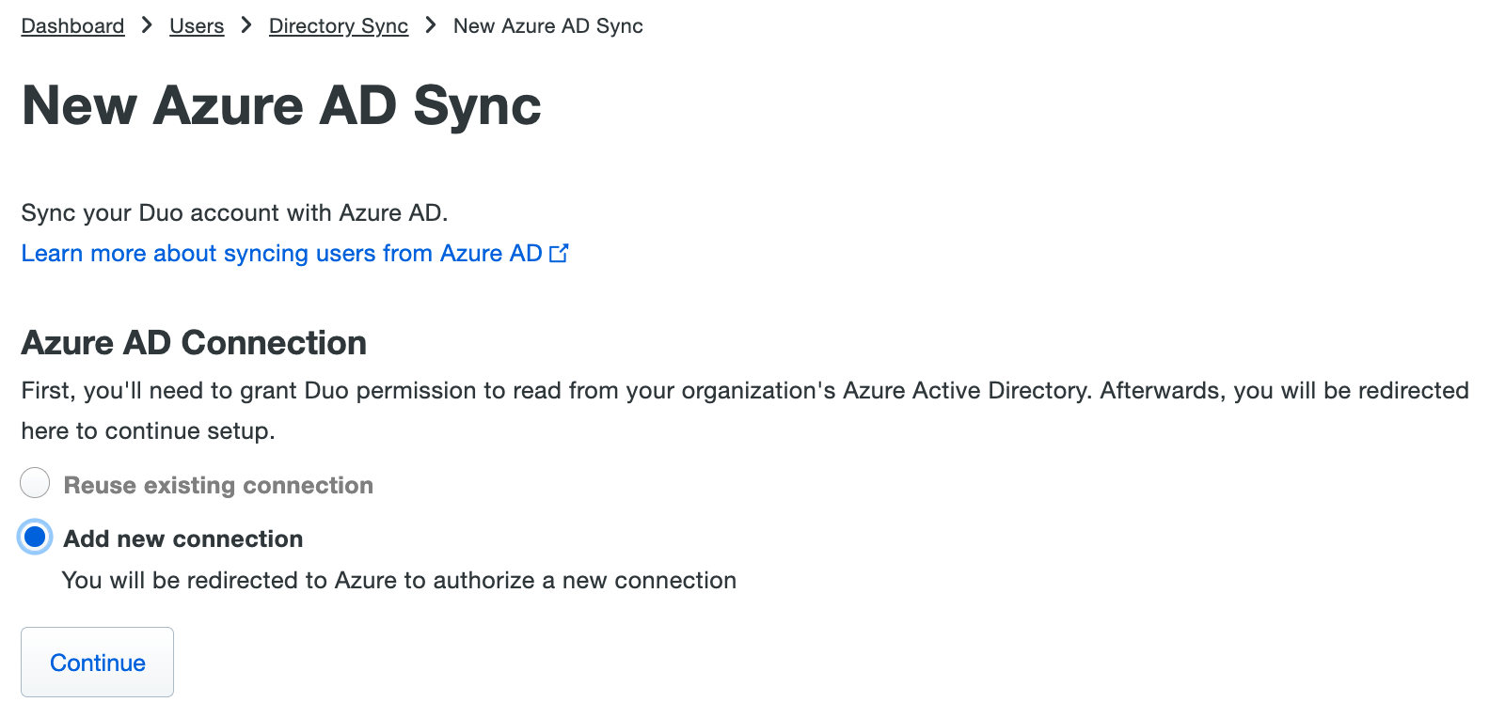This screenshot has height=718, width=1505.
Task: Click 'Azure AD Connection' section heading
Action: pos(194,343)
